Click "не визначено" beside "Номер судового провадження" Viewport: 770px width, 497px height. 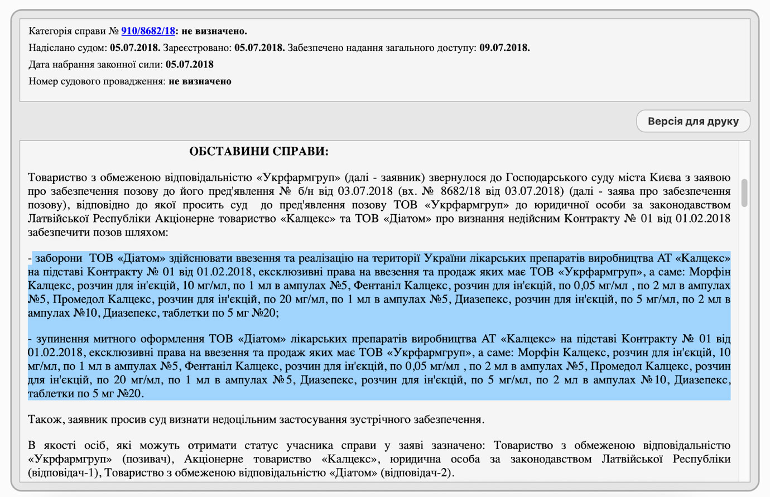200,81
